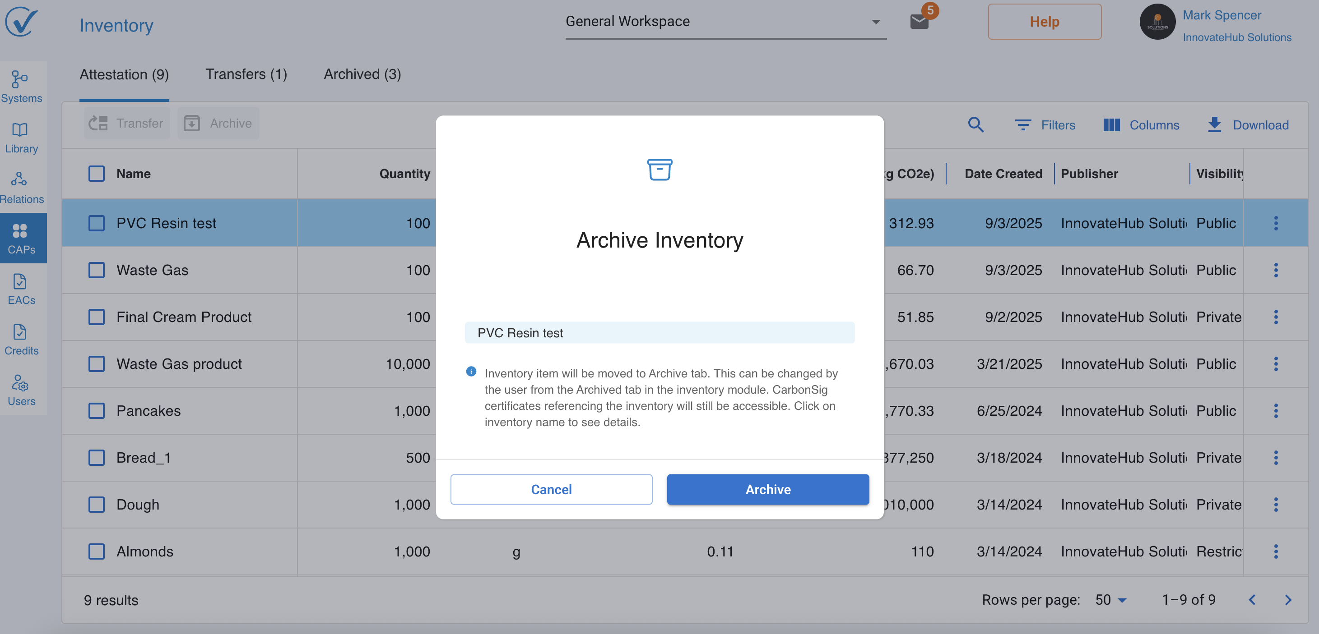Cancel the Archive Inventory dialog
The width and height of the screenshot is (1319, 634).
pyautogui.click(x=551, y=489)
